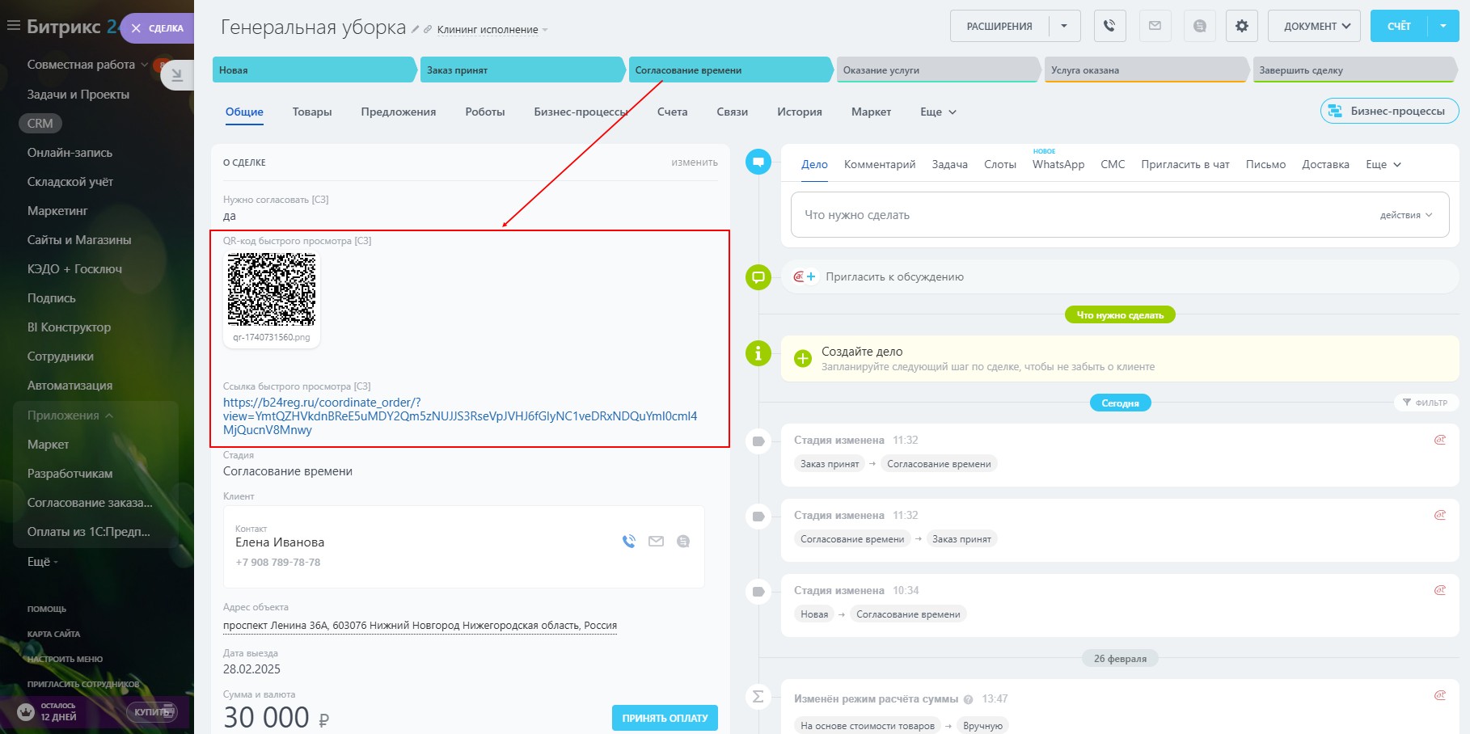Open the contact Елена Иванова
Image resolution: width=1470 pixels, height=734 pixels.
pos(280,542)
